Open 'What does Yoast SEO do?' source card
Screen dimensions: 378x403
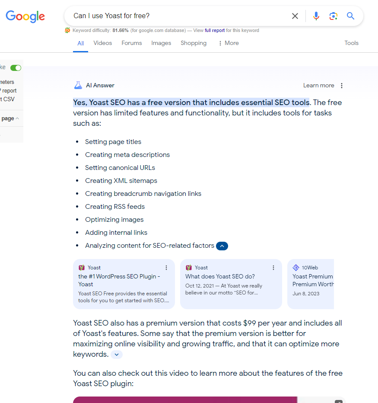click(231, 284)
